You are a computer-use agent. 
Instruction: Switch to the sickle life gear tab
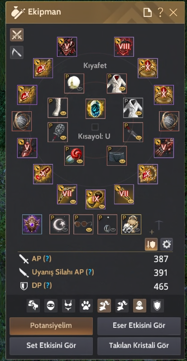(x=17, y=53)
